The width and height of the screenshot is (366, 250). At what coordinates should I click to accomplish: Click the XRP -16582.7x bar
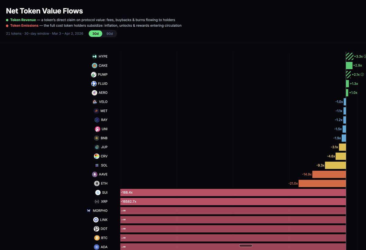(233, 202)
